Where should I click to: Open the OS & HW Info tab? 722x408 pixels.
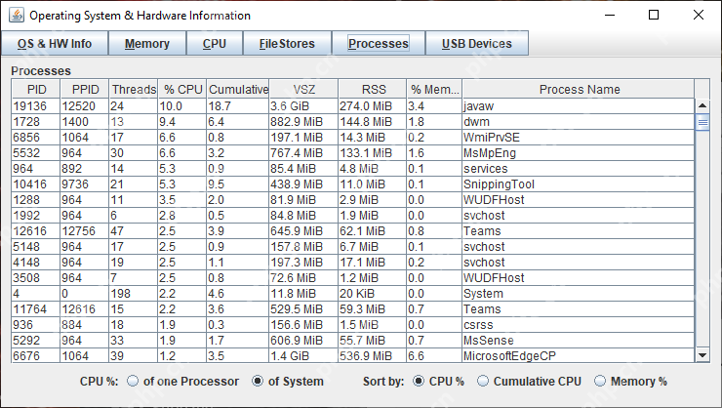pyautogui.click(x=55, y=44)
